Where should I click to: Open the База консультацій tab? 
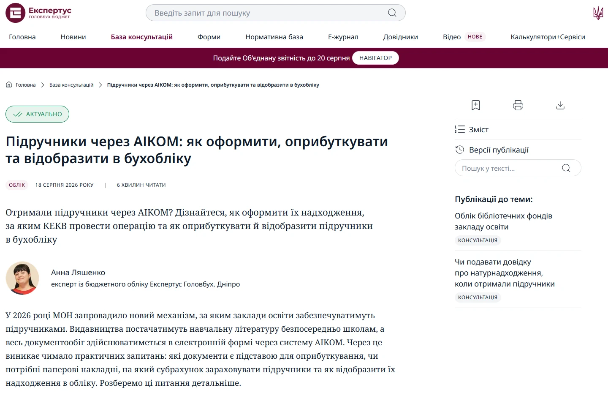click(x=142, y=37)
